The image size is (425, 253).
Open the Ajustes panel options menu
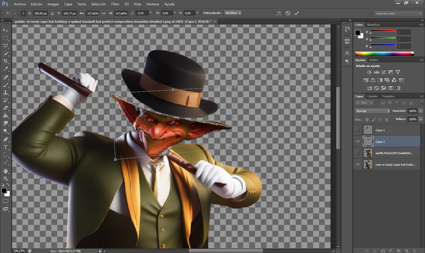click(x=421, y=60)
